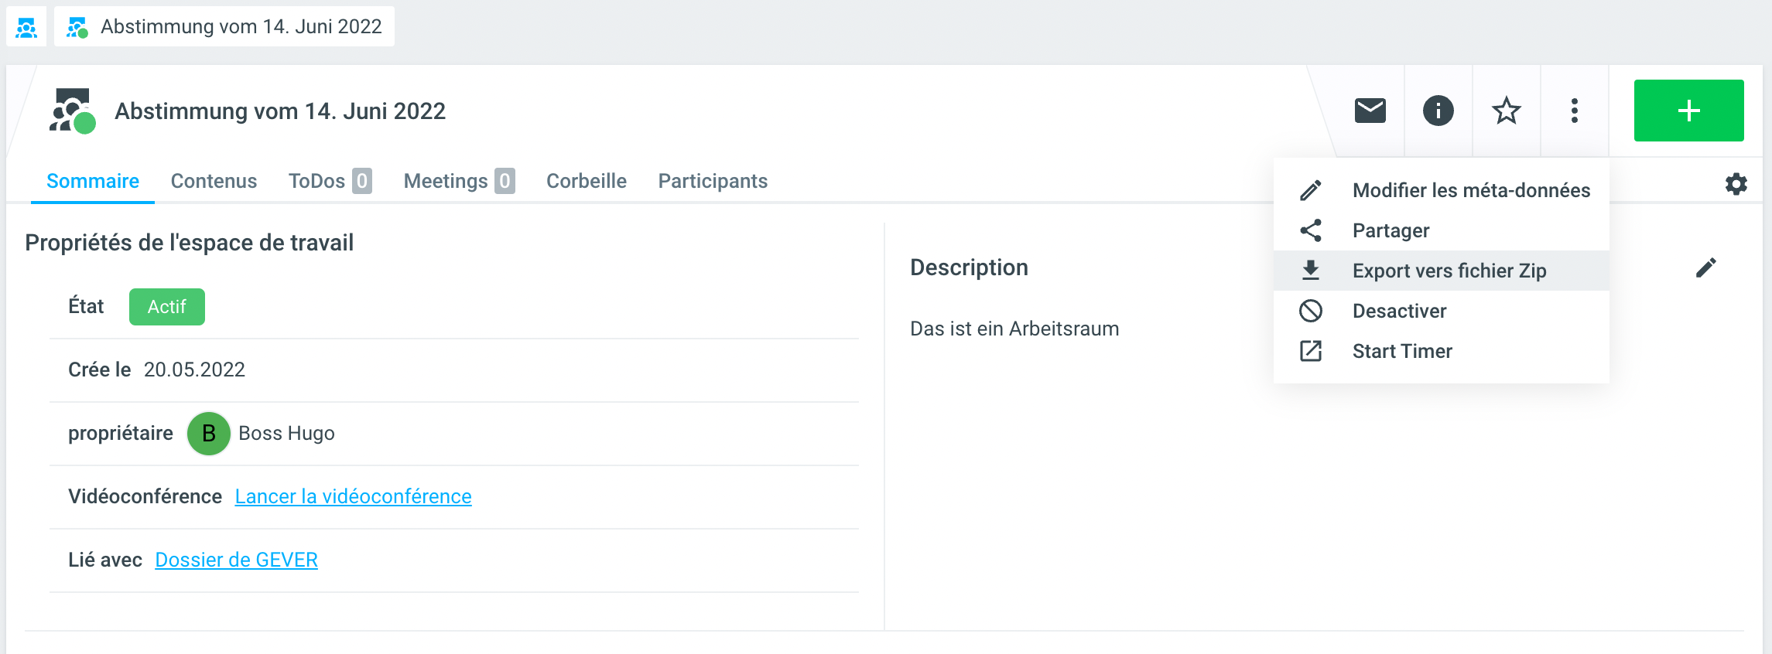This screenshot has height=654, width=1772.
Task: Click the pencil icon beside Description
Action: (x=1705, y=267)
